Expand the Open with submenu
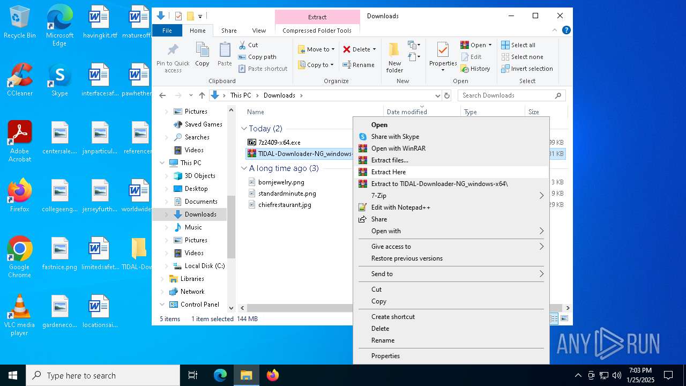This screenshot has height=386, width=686. 451,231
